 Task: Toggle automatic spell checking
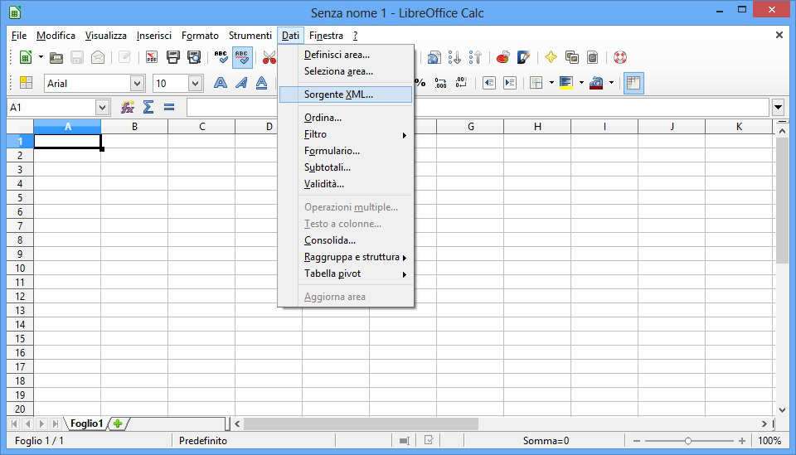(242, 57)
